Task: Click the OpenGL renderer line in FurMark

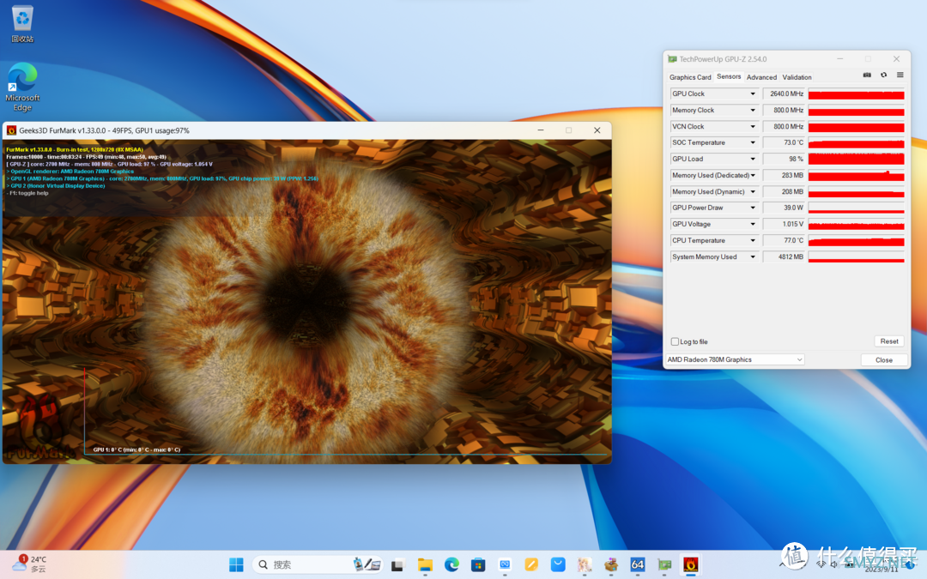Action: 70,172
